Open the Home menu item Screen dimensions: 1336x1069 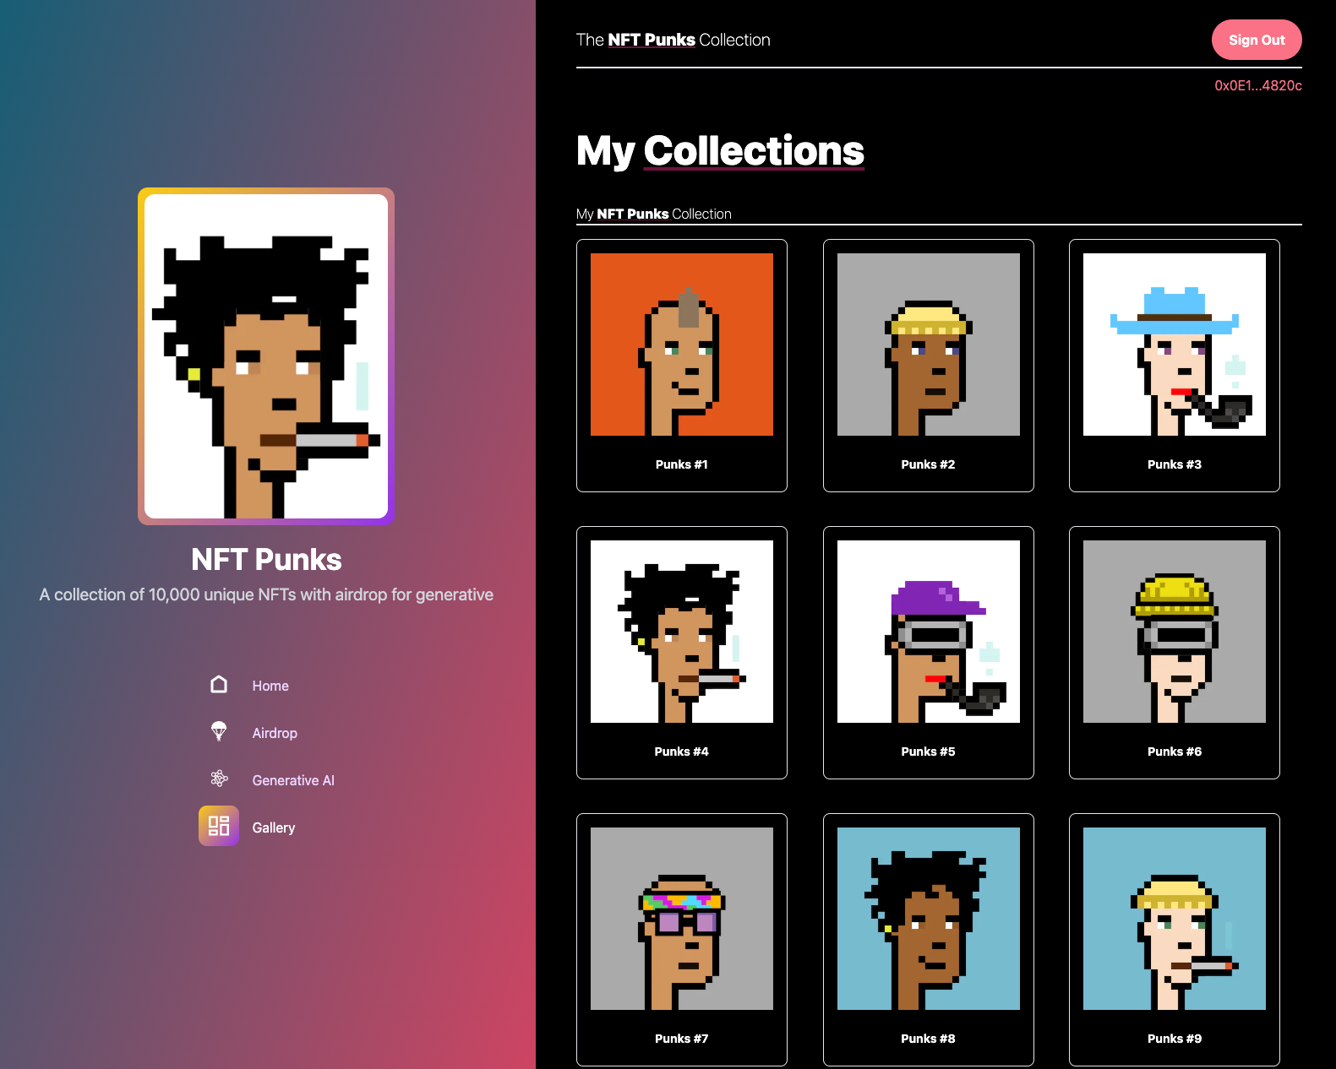point(270,686)
